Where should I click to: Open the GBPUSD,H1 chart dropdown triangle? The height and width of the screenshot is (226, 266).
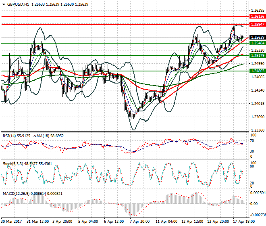pos(4,4)
